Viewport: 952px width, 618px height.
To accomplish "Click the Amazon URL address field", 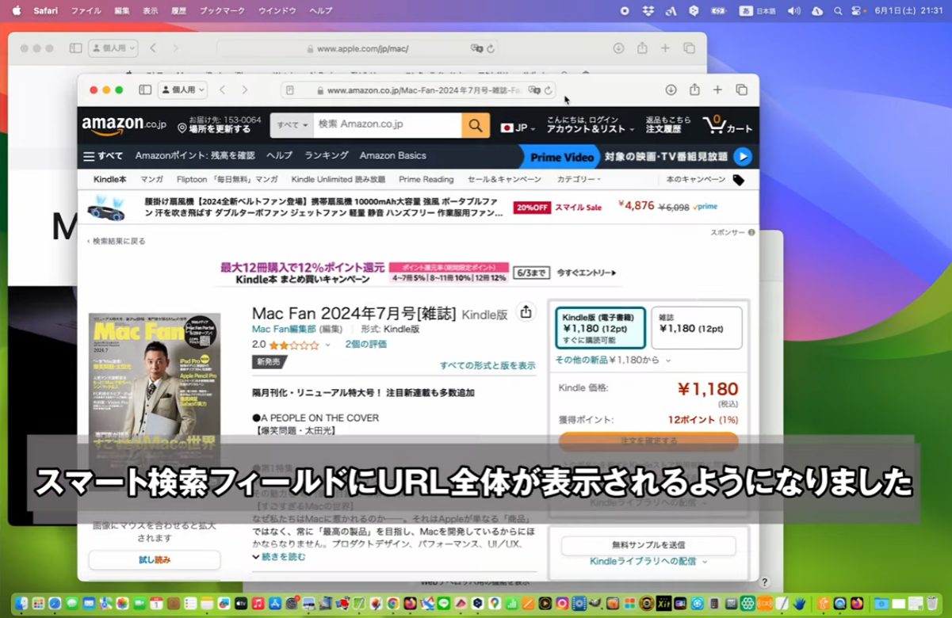I will pyautogui.click(x=418, y=90).
